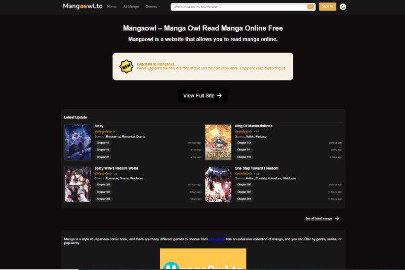Open Chapter 42 of Sissy

tap(103, 157)
